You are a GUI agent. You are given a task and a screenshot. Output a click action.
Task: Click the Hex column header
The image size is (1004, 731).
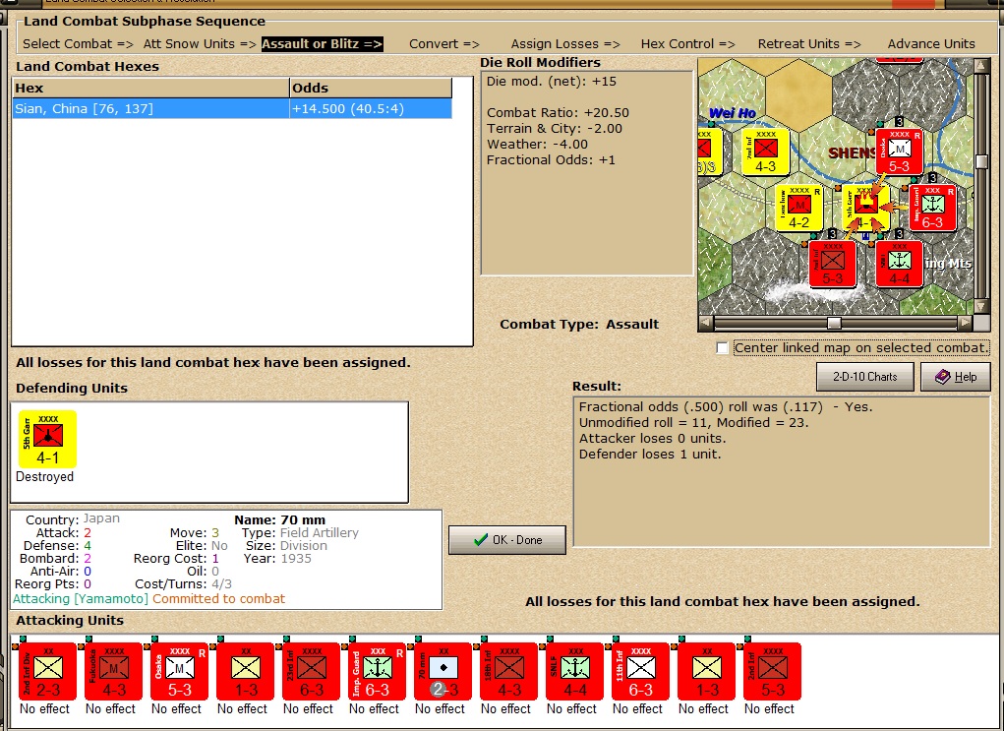tap(151, 89)
